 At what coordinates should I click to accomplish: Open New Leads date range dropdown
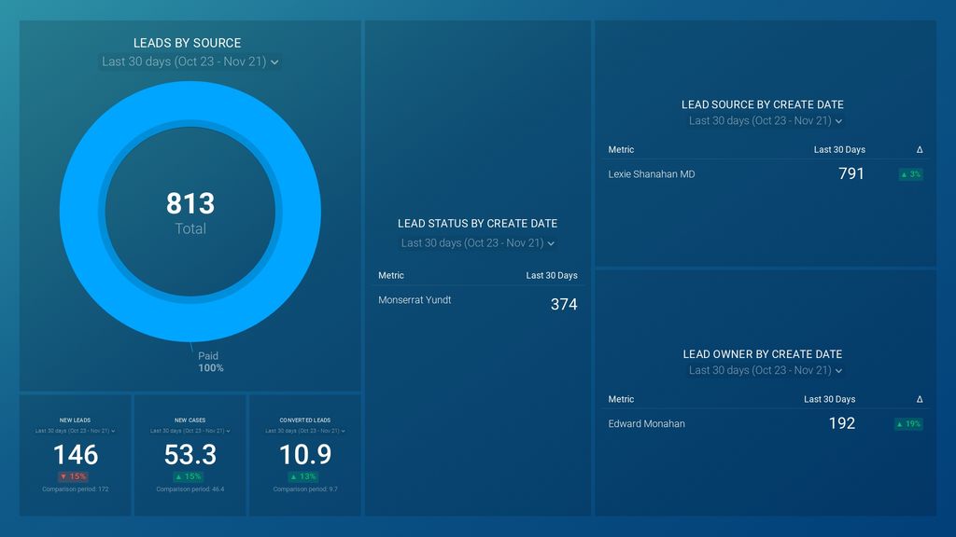75,431
